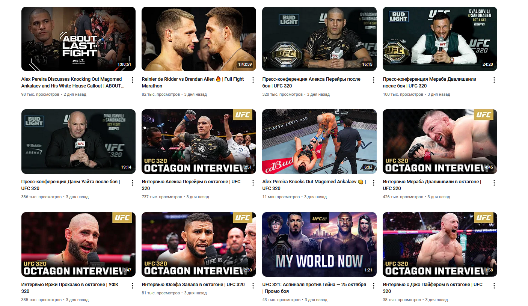The height and width of the screenshot is (306, 528).
Task: Open options for Интервью с Джо Пайфером
Action: [x=494, y=285]
